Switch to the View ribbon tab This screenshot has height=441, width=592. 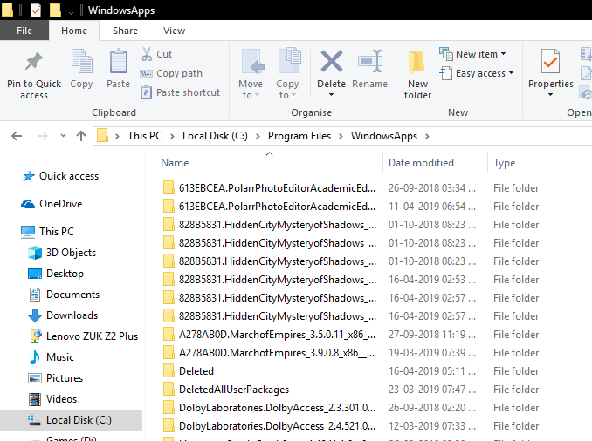tap(174, 31)
